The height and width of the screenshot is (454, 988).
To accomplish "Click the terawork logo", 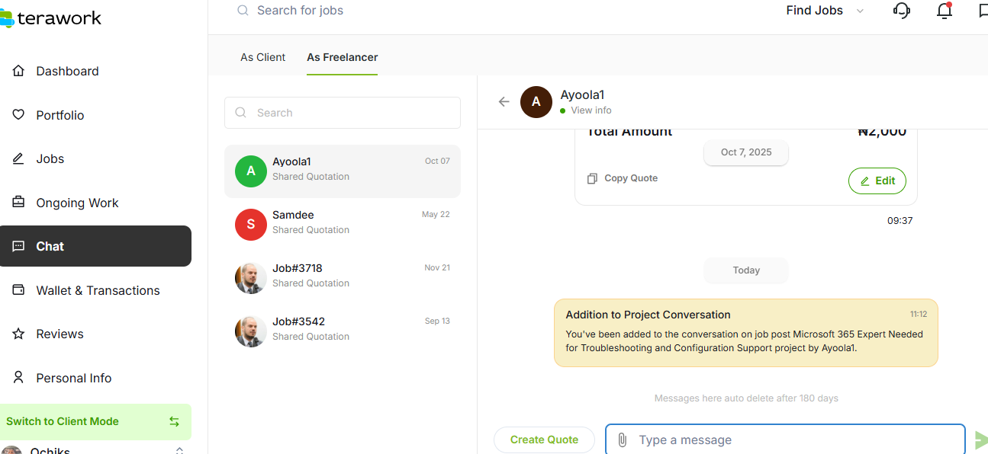I will click(x=50, y=18).
